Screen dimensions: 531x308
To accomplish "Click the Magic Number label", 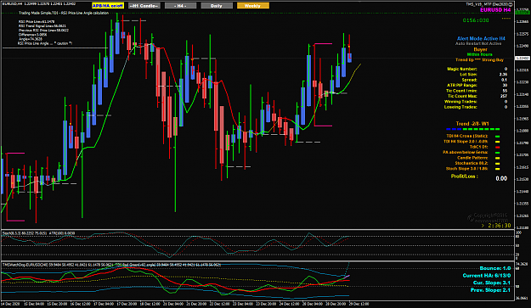I will 462,69.
